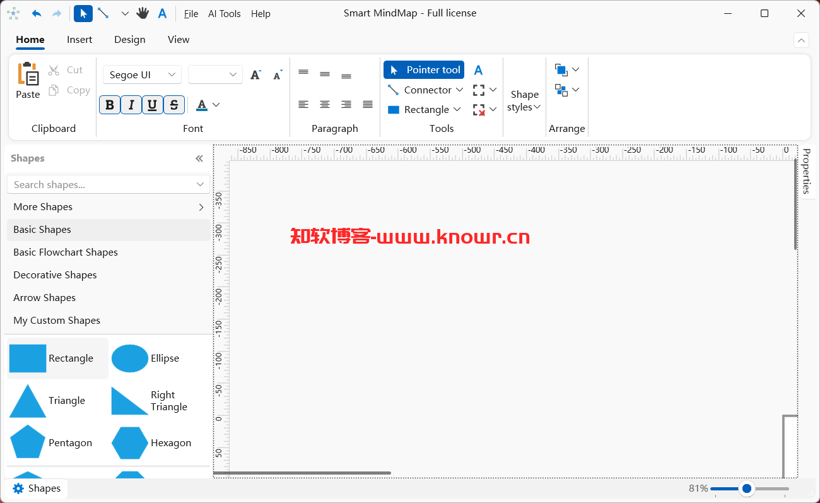The height and width of the screenshot is (503, 820).
Task: Select pointer tool in quick access bar
Action: [83, 13]
